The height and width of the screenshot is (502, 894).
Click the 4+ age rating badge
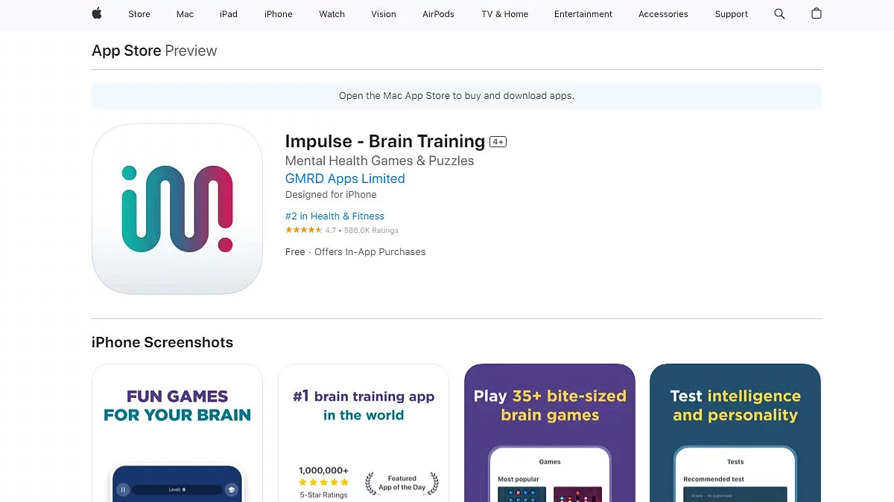pos(498,141)
